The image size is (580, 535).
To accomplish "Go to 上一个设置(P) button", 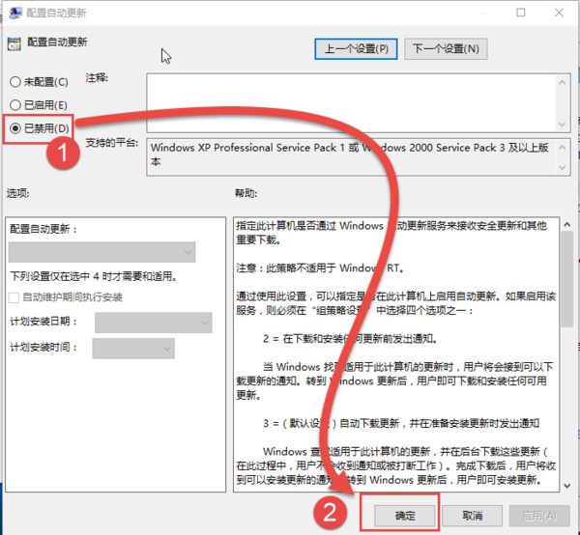I will [x=356, y=49].
